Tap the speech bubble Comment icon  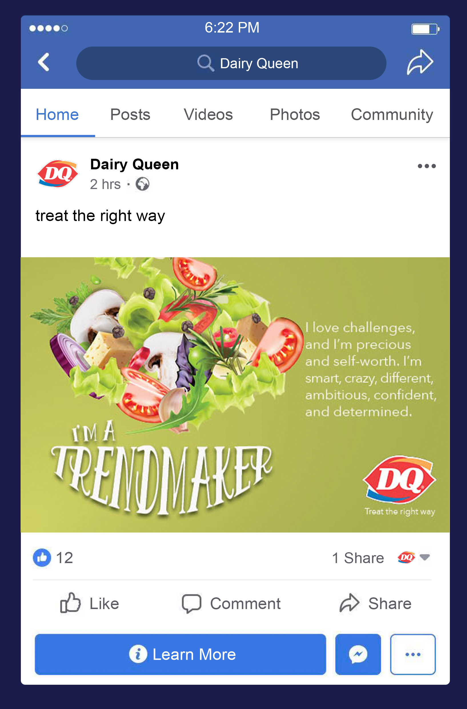tap(192, 604)
